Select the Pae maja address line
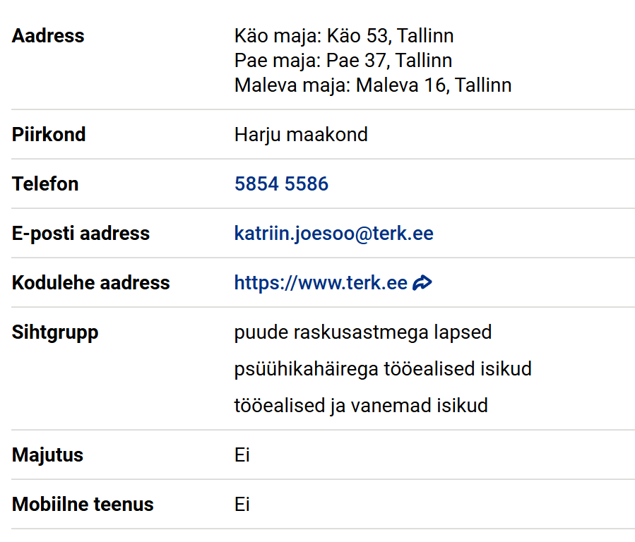This screenshot has height=542, width=635. coord(343,61)
